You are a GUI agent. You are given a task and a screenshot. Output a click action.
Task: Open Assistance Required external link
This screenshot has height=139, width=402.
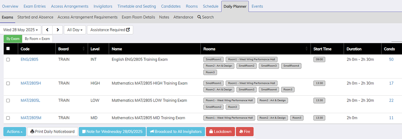point(110,30)
